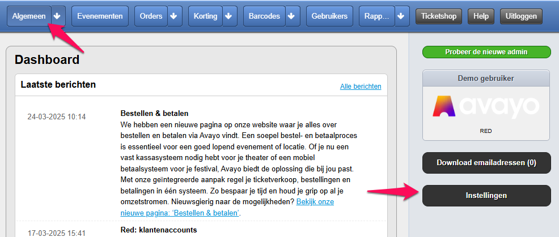Open the Help page

coord(481,16)
